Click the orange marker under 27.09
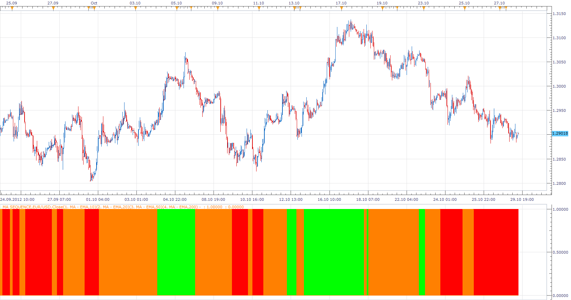This screenshot has width=571, height=300. coord(53,9)
